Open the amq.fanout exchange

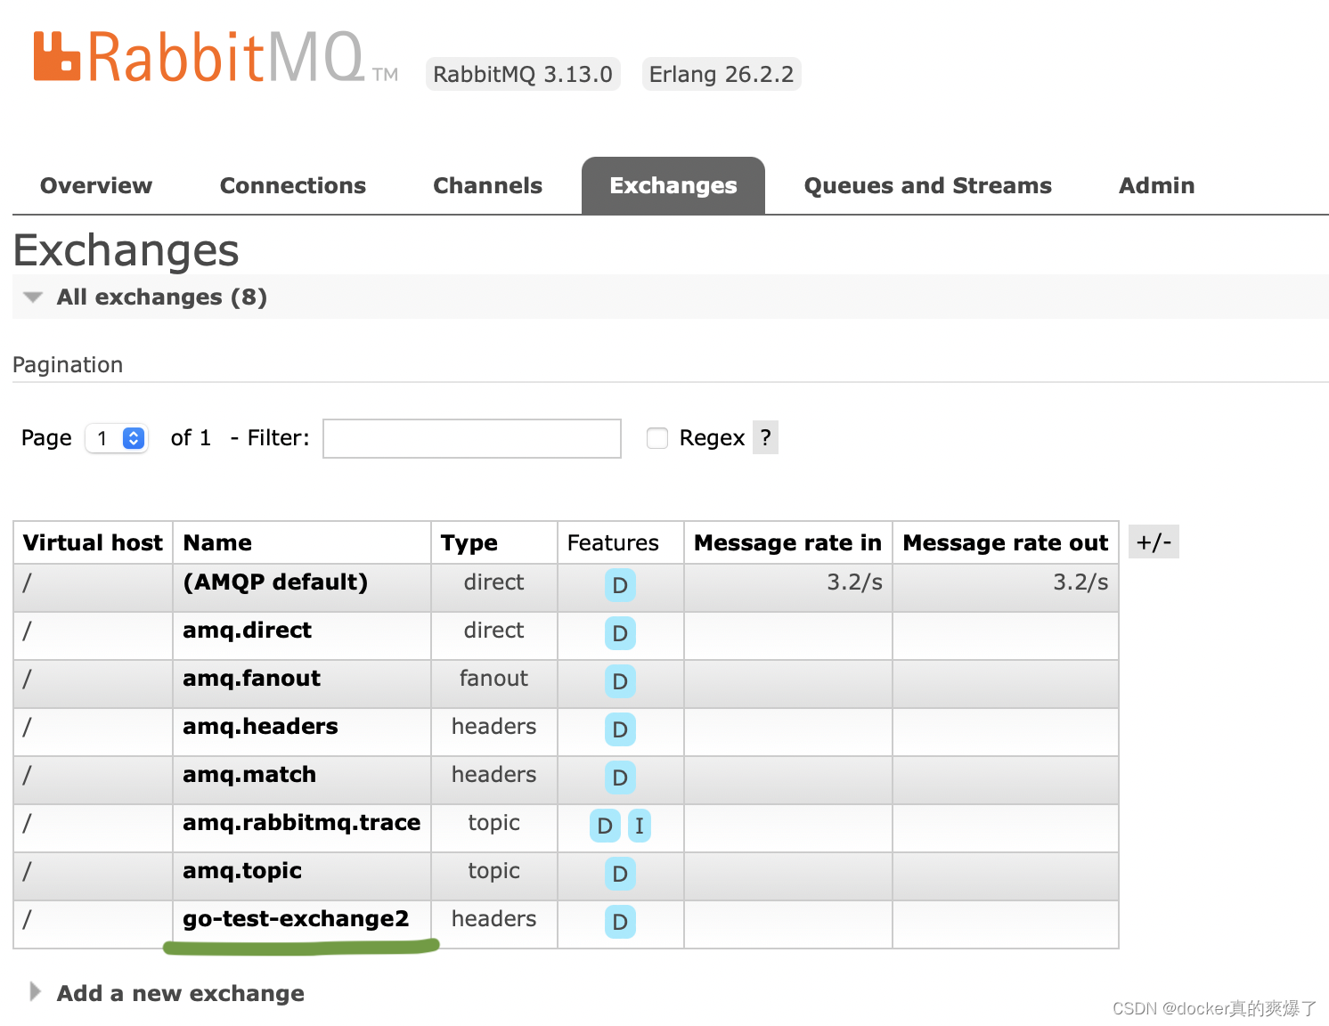coord(252,678)
